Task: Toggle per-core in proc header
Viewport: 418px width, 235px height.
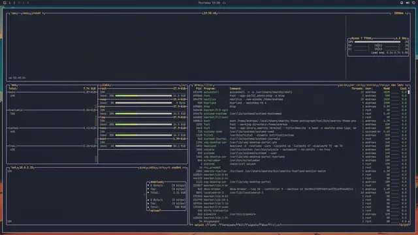Action: click(x=356, y=85)
